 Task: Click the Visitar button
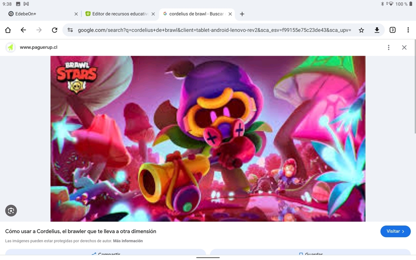395,231
